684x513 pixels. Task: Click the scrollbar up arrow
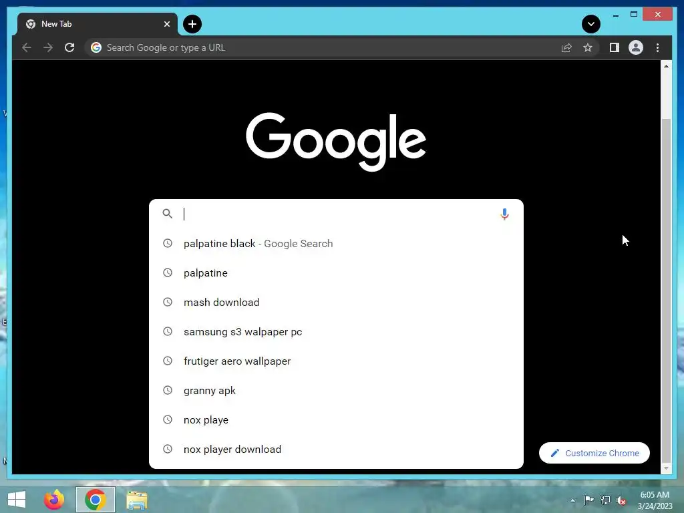point(666,66)
